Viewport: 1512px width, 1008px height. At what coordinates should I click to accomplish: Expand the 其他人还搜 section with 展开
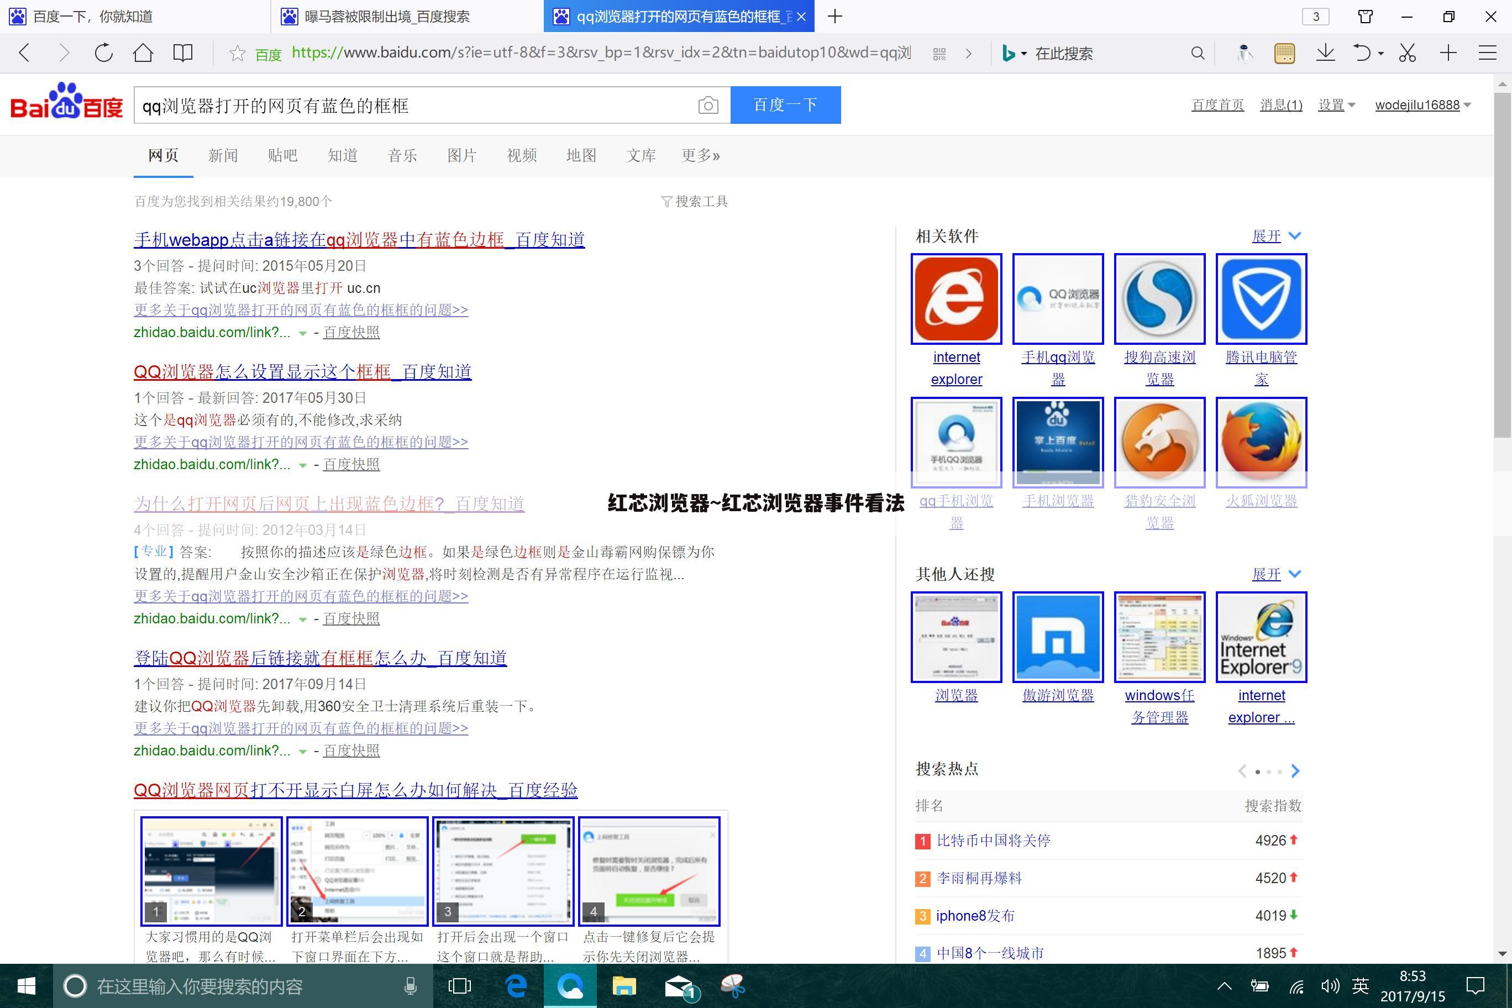[x=1276, y=574]
